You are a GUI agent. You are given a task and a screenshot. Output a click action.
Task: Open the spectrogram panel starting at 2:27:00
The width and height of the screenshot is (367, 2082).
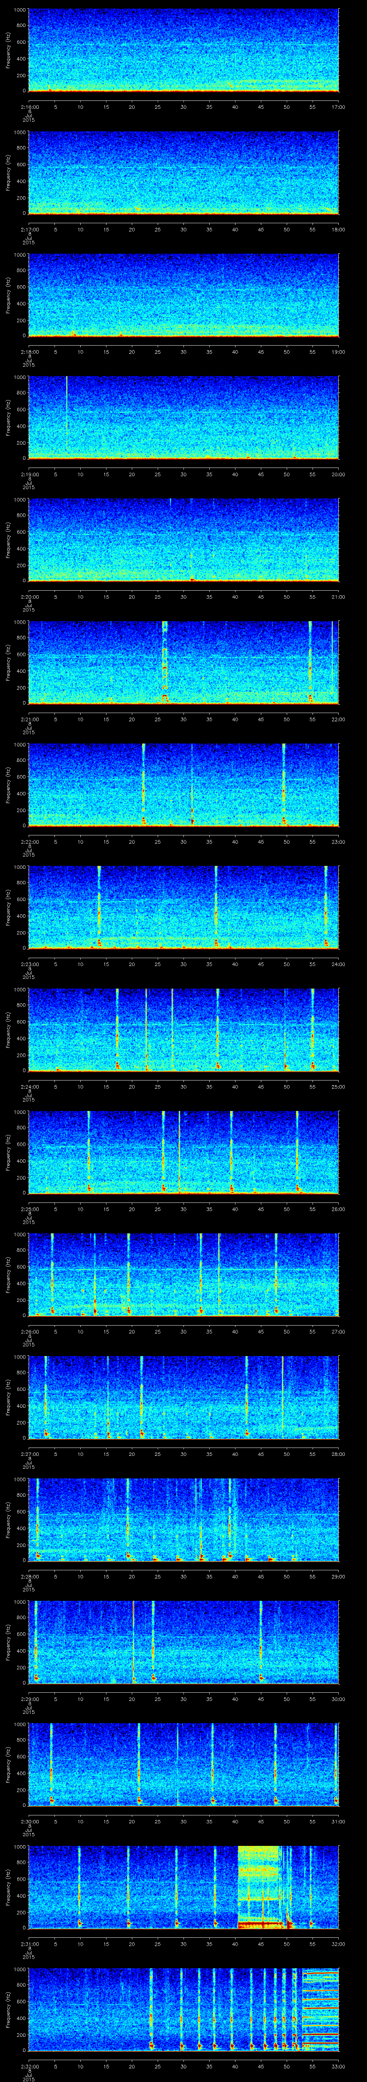coord(183,1397)
